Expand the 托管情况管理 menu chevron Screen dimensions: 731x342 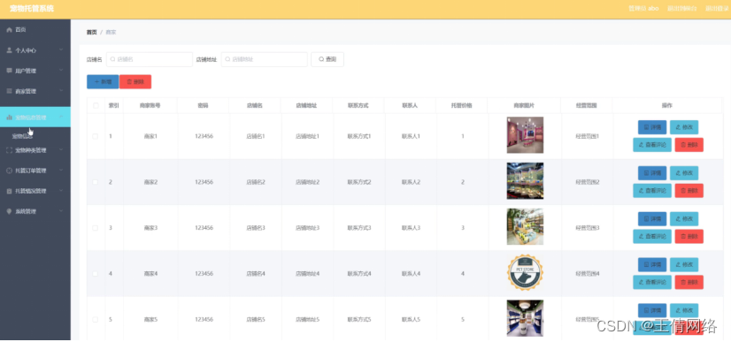tap(61, 191)
